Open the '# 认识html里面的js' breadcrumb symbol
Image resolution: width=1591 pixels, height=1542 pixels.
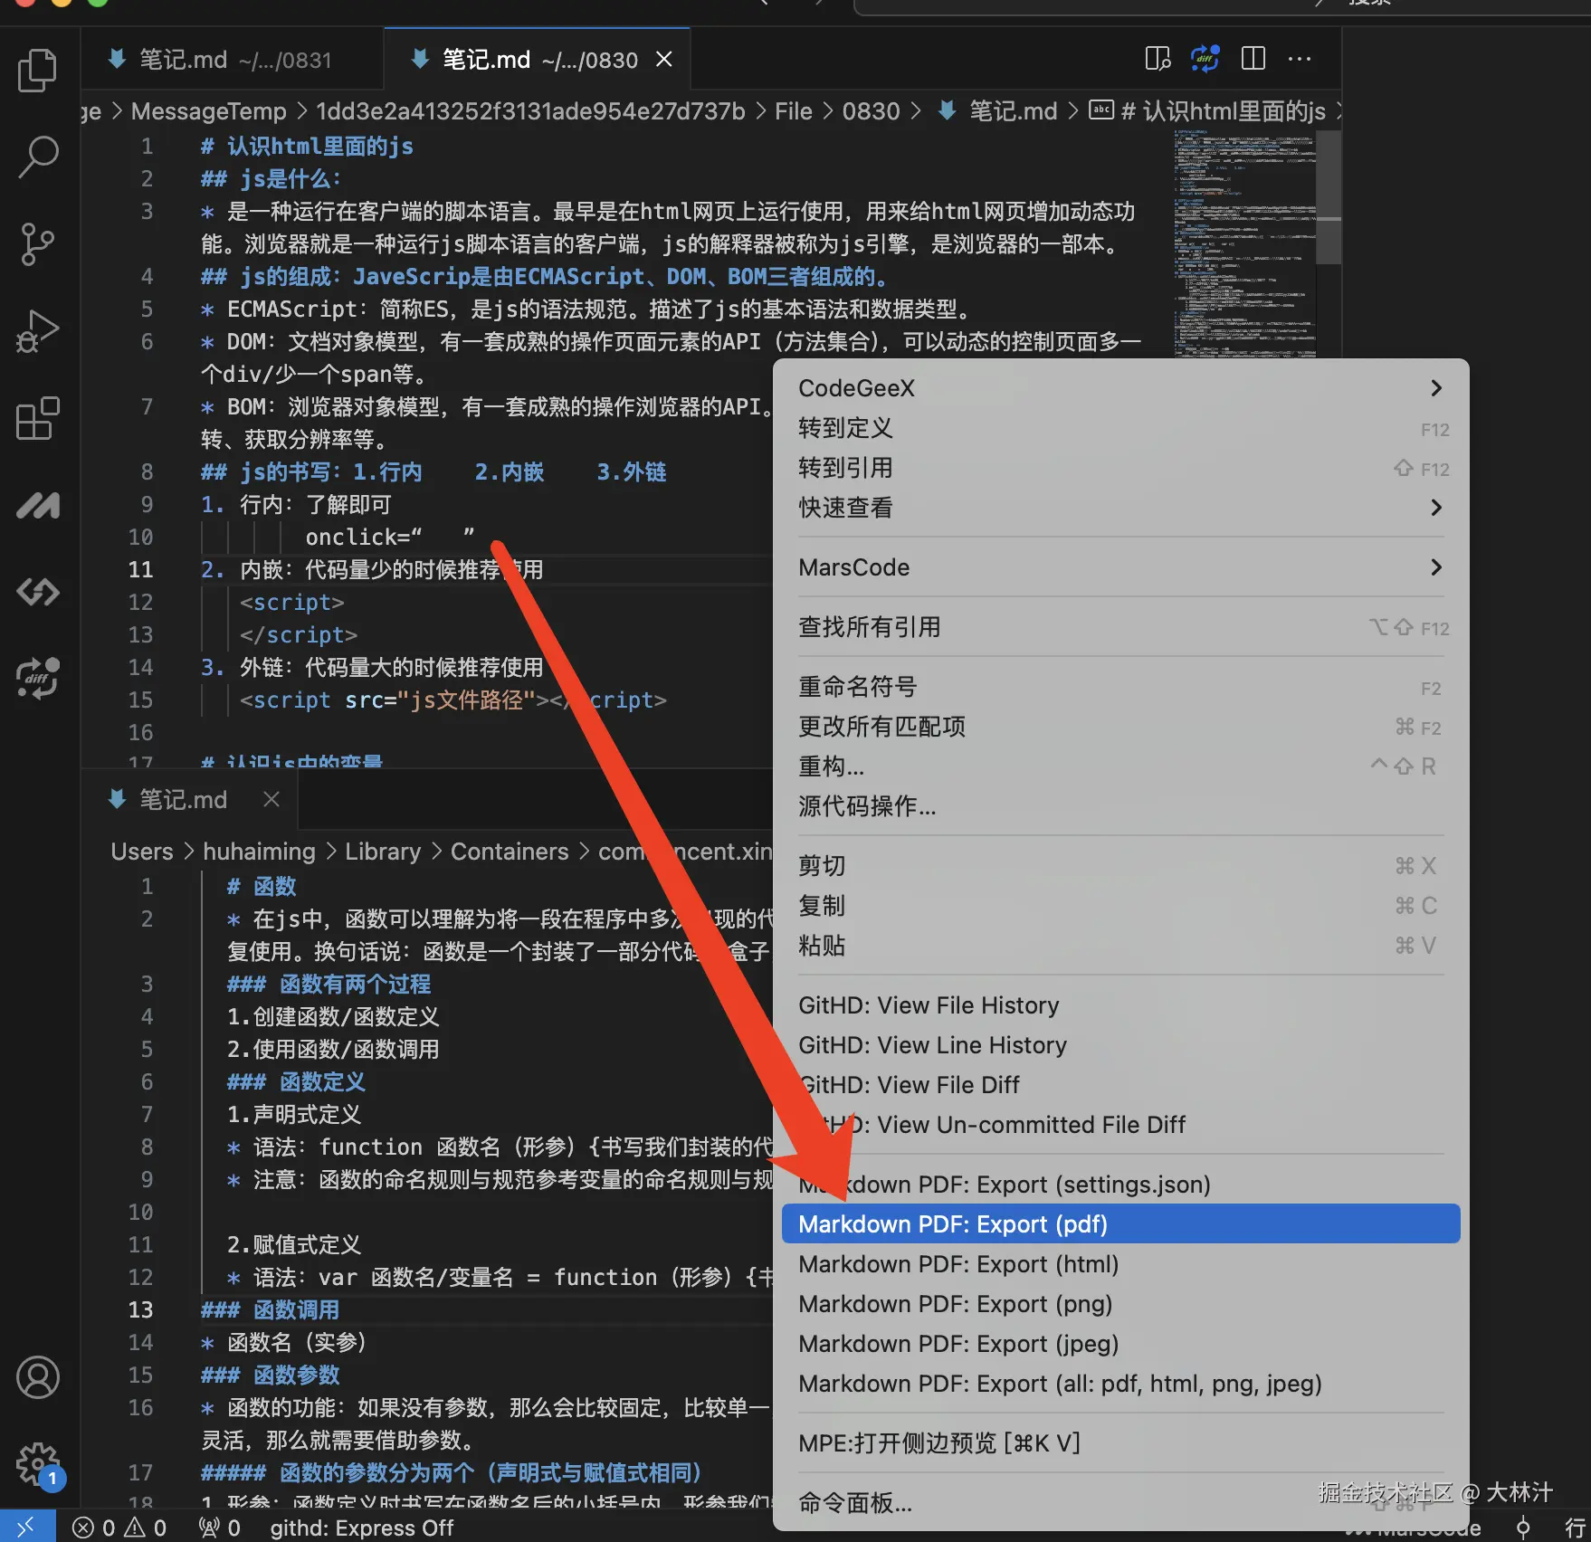click(1207, 111)
